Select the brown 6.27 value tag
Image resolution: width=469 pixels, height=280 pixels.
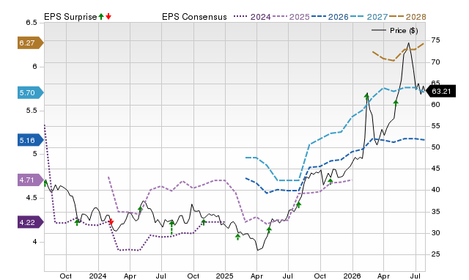(31, 43)
